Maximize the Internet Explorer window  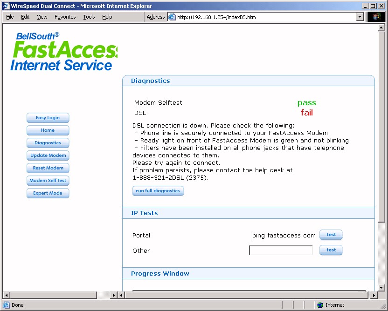[x=373, y=6]
